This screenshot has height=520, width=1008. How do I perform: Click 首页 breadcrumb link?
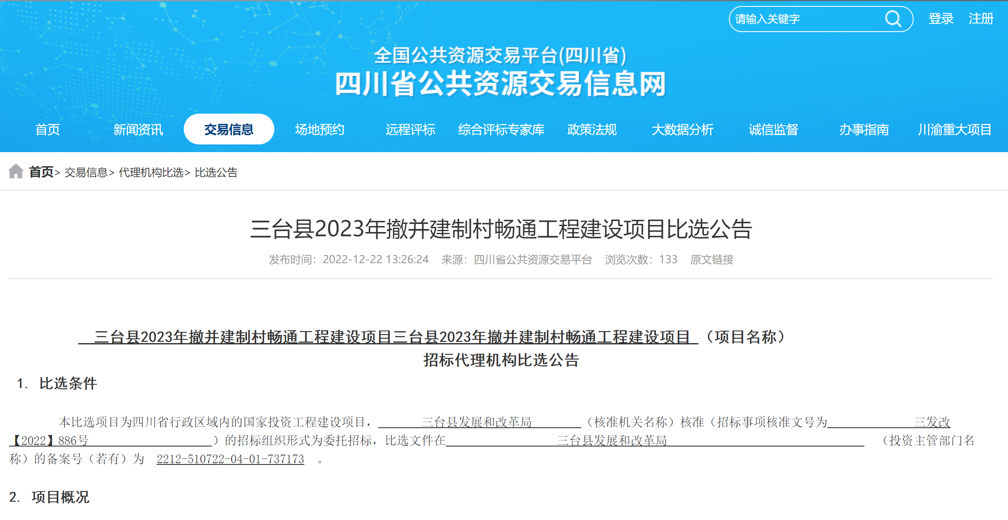click(41, 172)
